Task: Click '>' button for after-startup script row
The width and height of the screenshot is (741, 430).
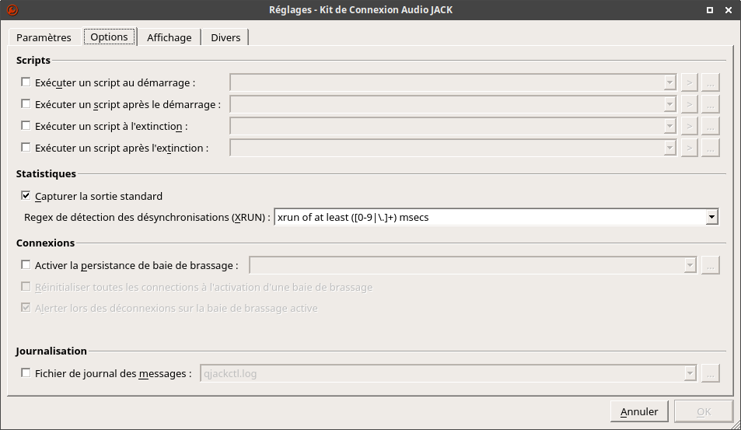Action: 689,104
